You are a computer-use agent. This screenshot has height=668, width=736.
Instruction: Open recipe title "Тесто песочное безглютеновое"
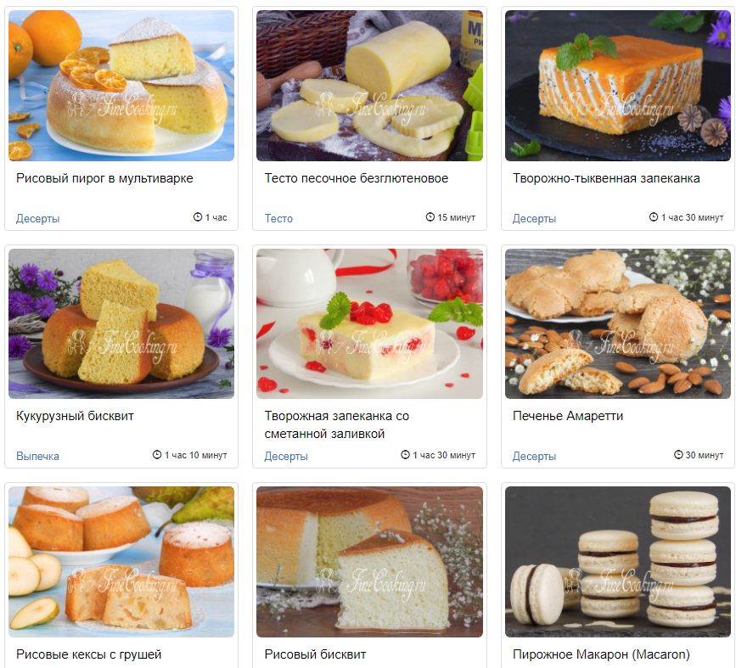point(357,178)
